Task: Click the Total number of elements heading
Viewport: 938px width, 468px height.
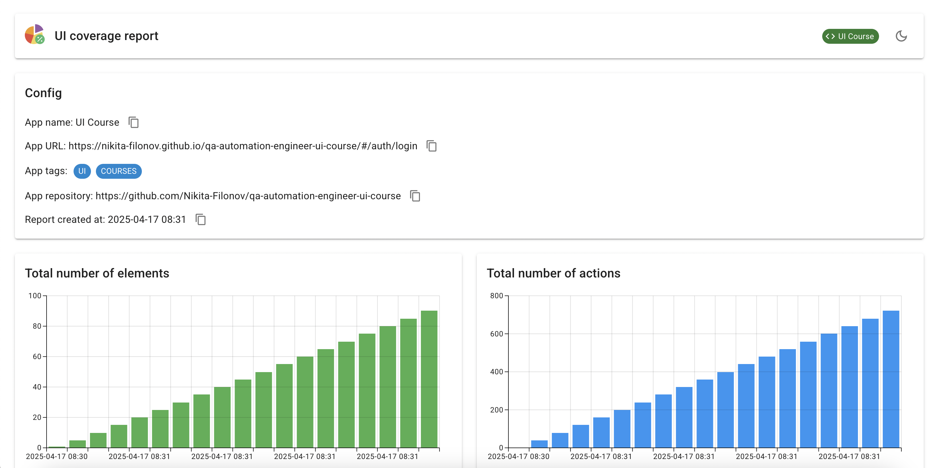Action: pyautogui.click(x=97, y=273)
